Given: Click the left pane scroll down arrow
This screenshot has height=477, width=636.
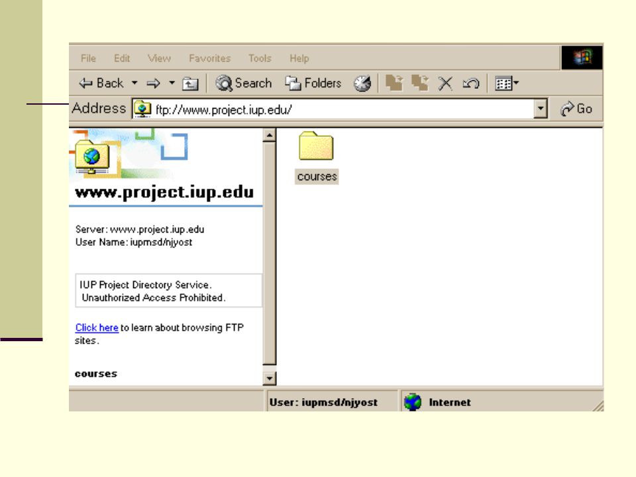Looking at the screenshot, I should 270,378.
